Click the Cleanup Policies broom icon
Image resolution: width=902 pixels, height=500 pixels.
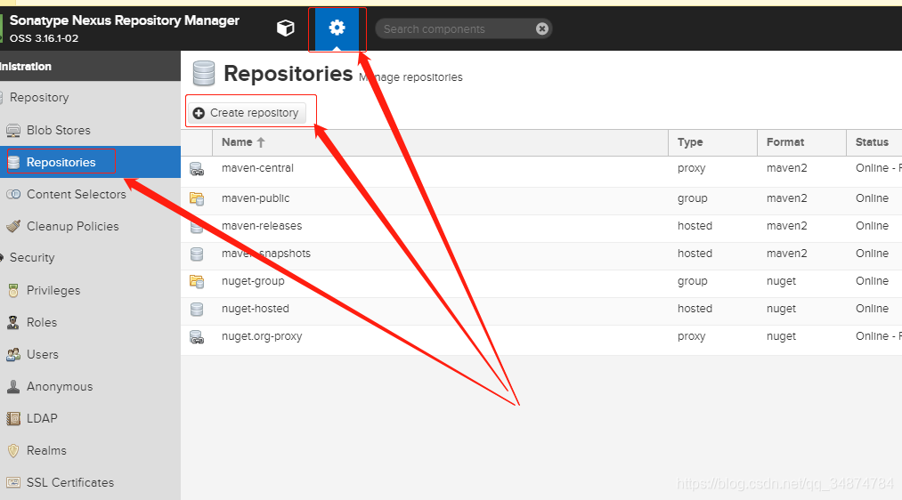[13, 227]
